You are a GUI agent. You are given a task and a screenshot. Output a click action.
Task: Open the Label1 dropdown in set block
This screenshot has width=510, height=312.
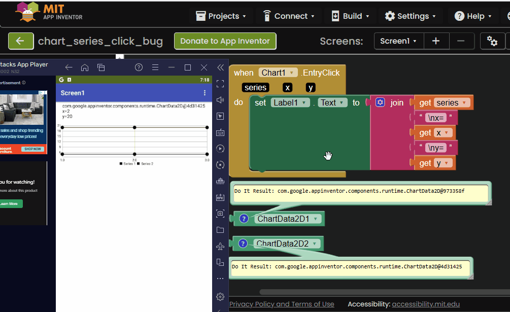pos(290,102)
